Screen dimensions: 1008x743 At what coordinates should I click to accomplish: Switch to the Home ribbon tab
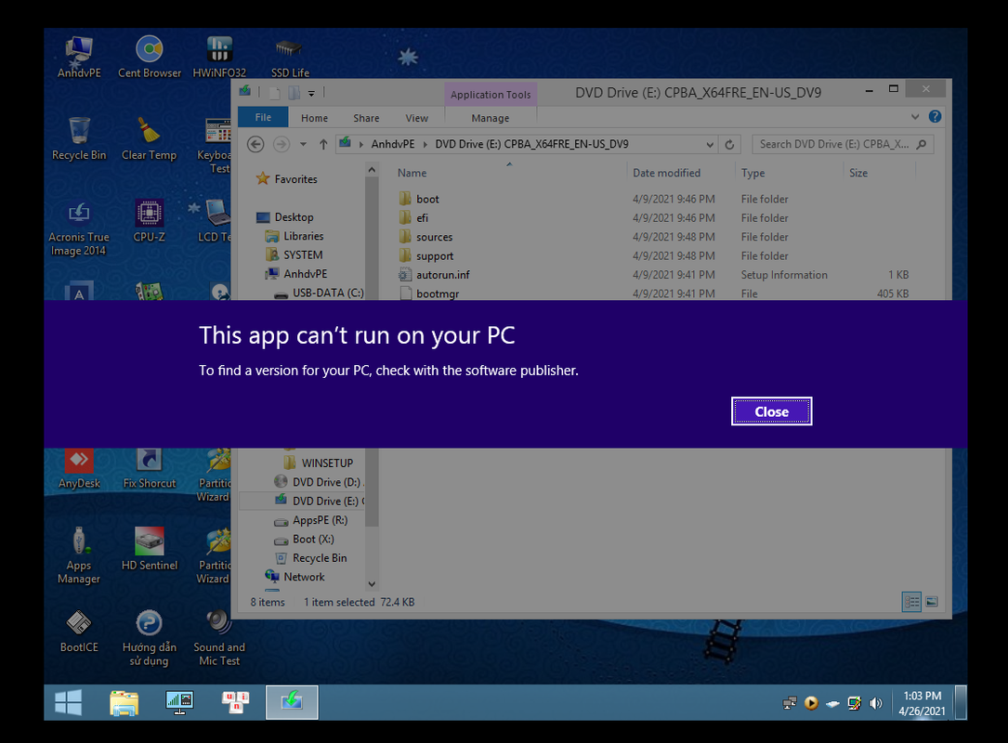click(x=314, y=118)
